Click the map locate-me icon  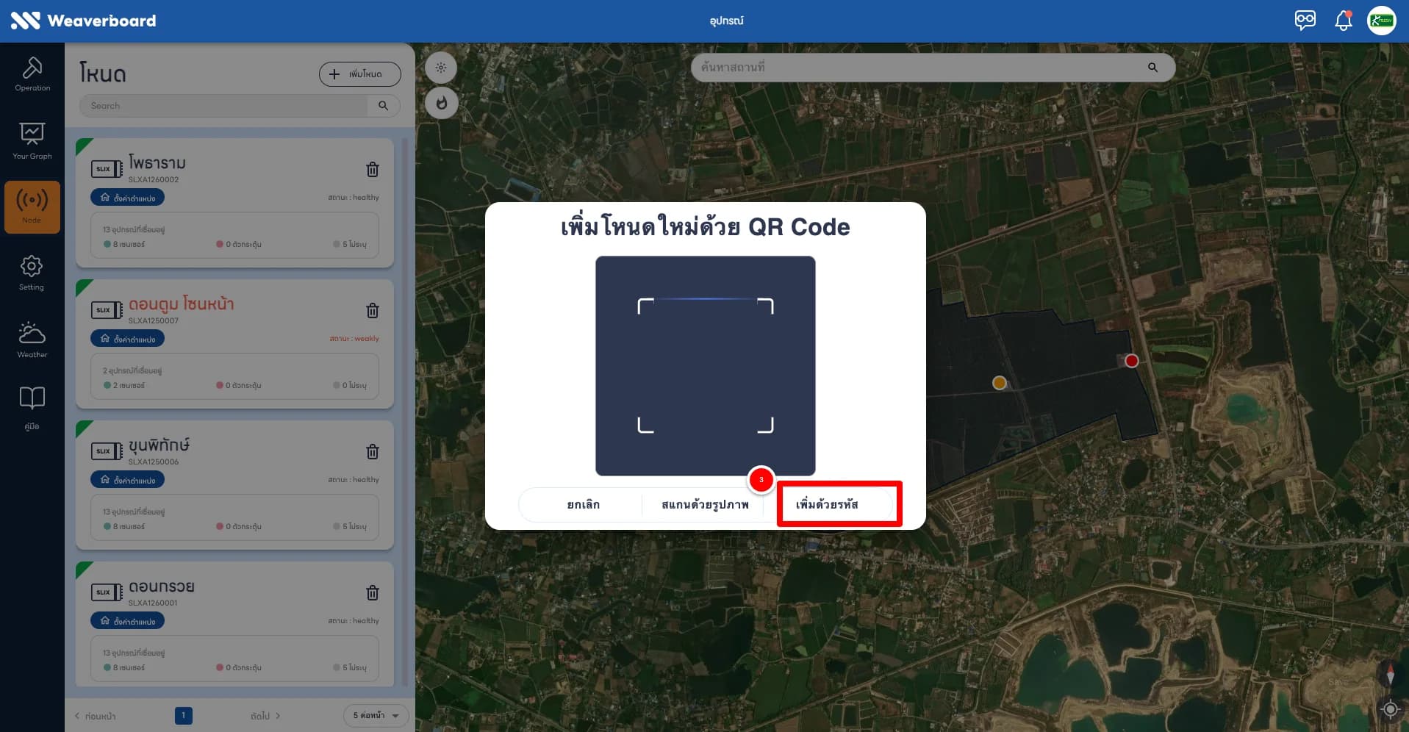coord(1390,709)
